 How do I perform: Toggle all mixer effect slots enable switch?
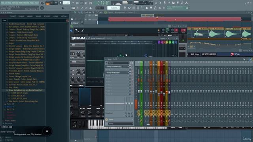point(132,63)
